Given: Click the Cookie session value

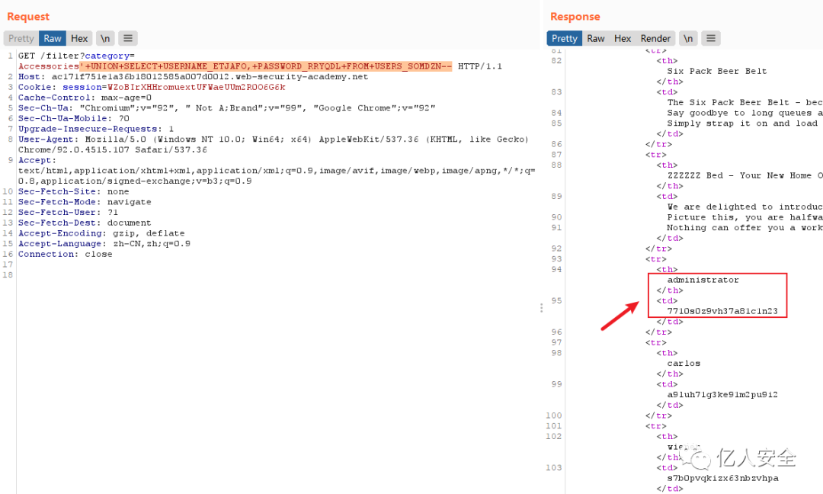Looking at the screenshot, I should (x=197, y=87).
